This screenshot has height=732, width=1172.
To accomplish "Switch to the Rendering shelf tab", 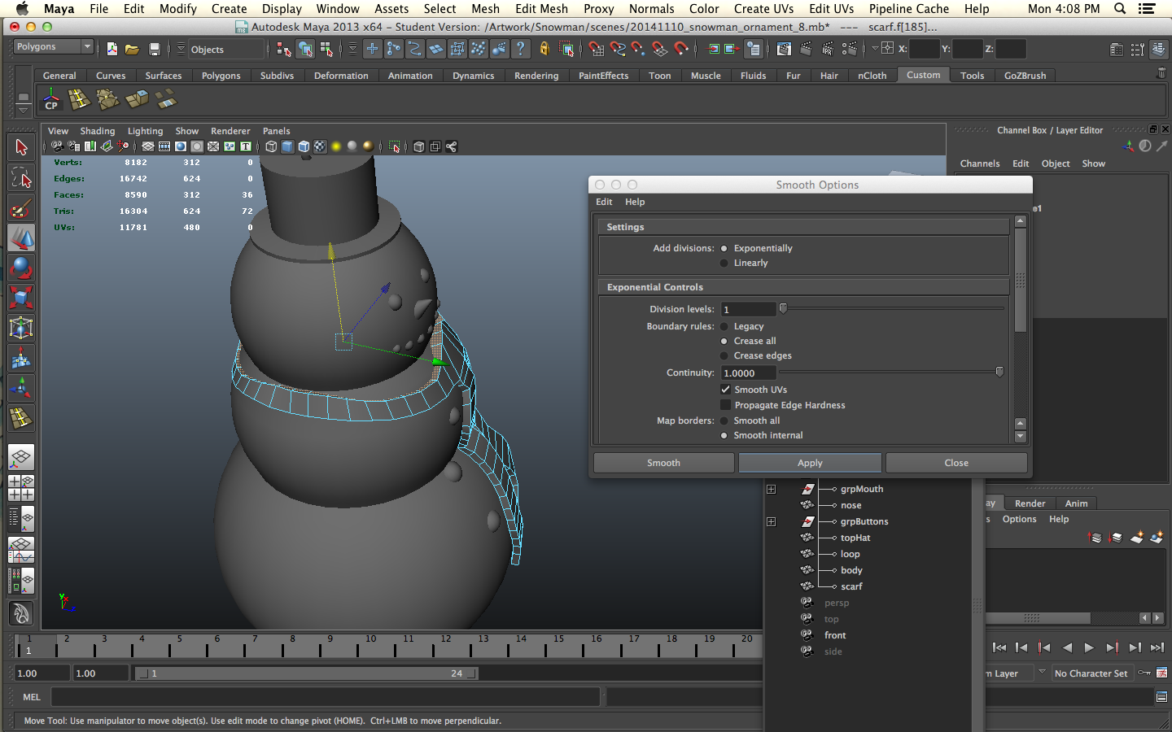I will (x=536, y=76).
